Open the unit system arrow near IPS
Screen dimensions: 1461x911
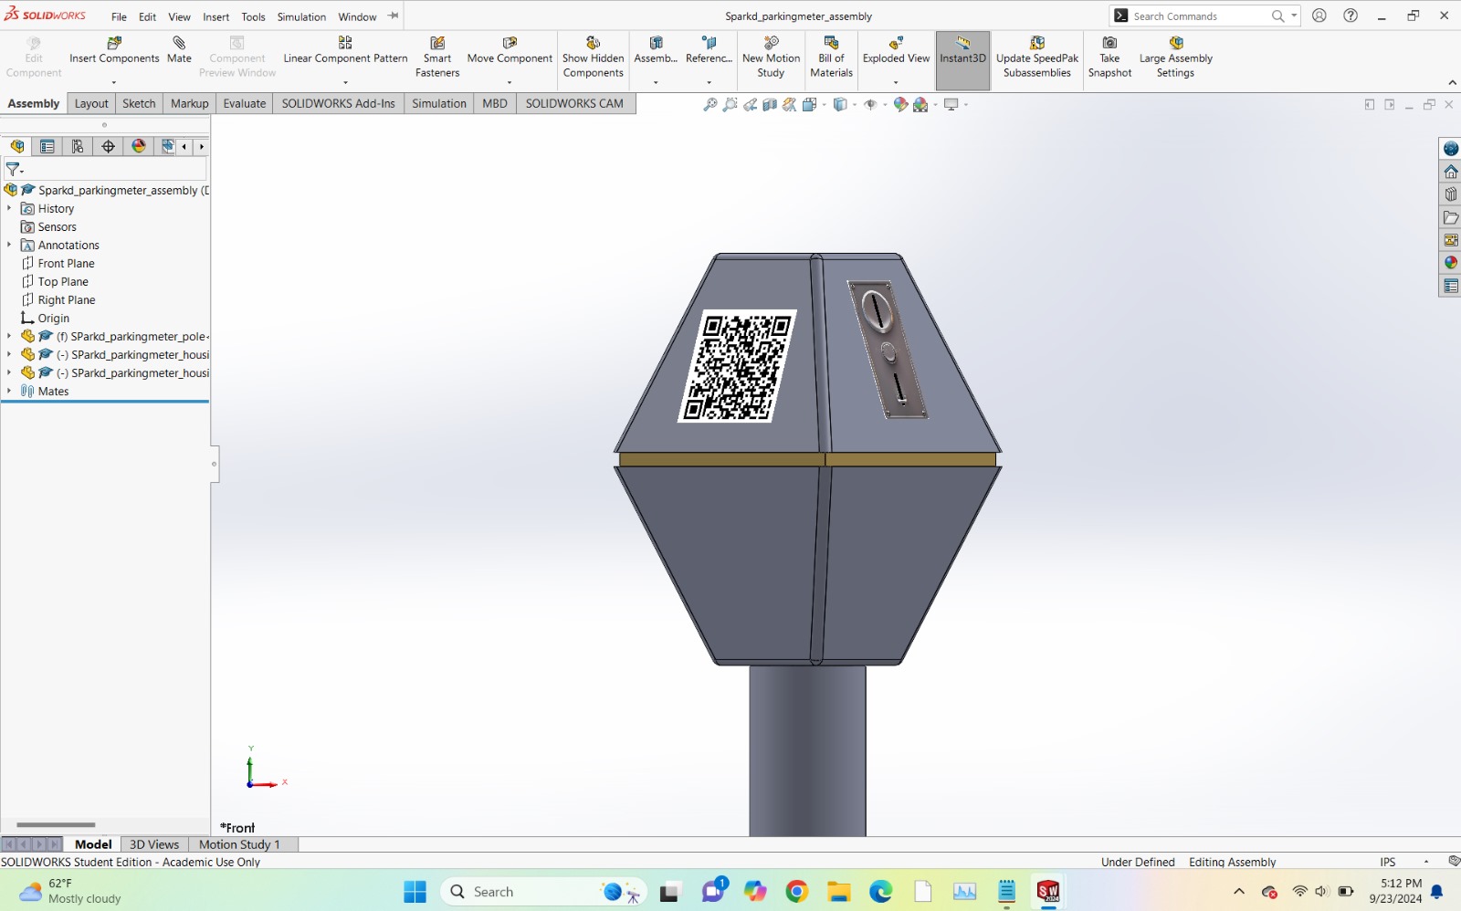(1426, 862)
